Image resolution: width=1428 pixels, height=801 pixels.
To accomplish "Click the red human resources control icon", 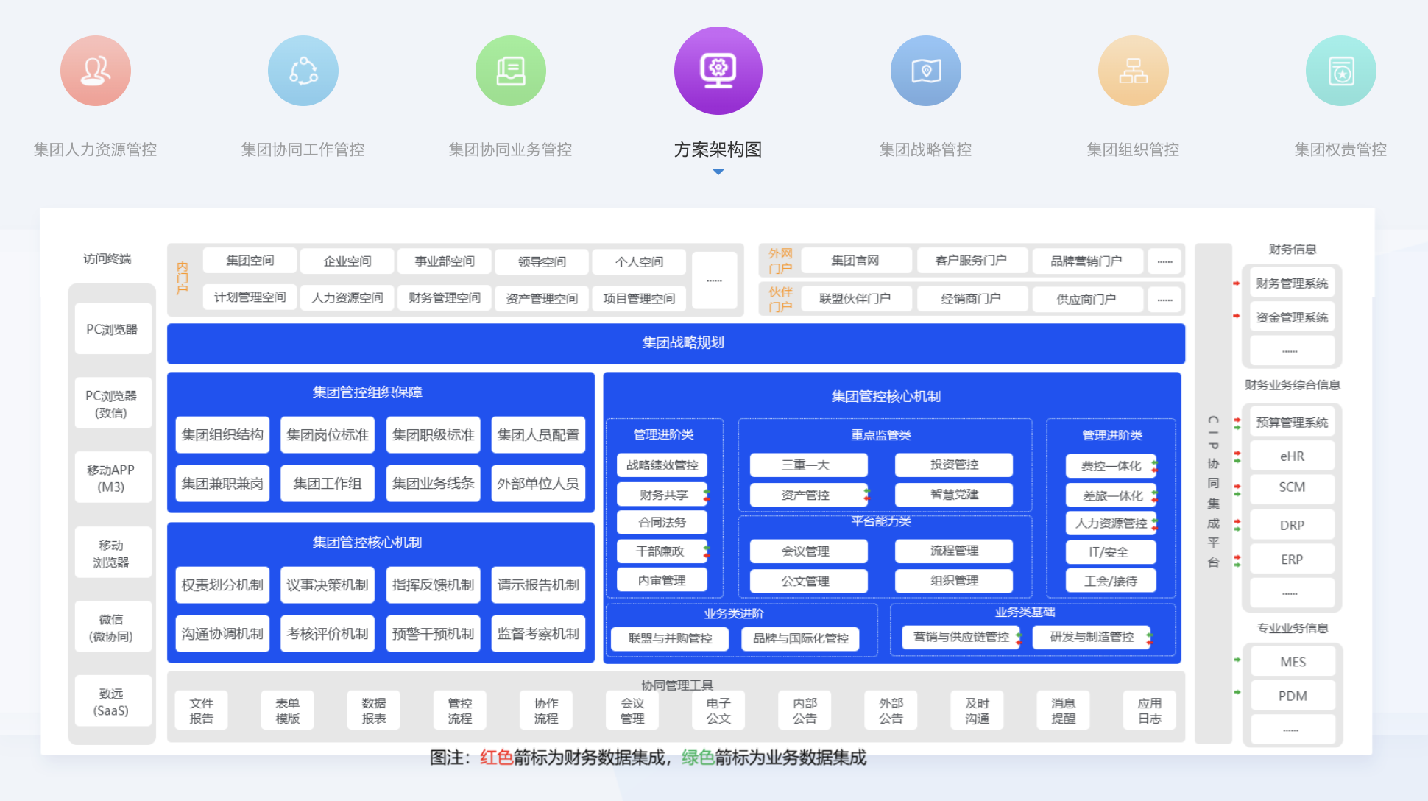I will tap(96, 71).
